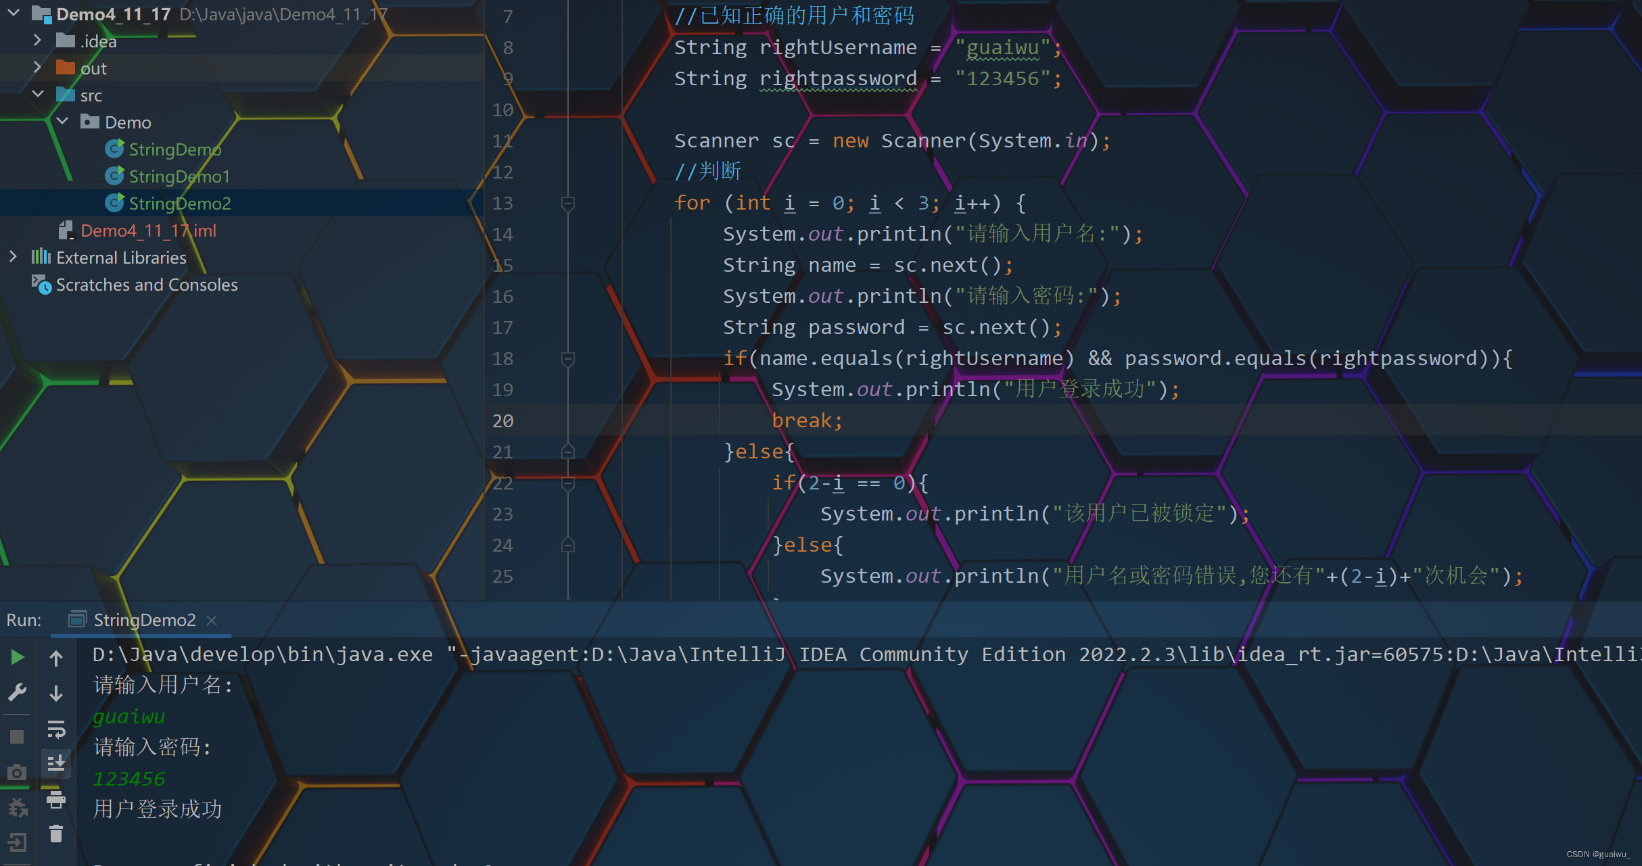The image size is (1642, 866).
Task: Select StringDemo2 in project tree
Action: pos(180,203)
